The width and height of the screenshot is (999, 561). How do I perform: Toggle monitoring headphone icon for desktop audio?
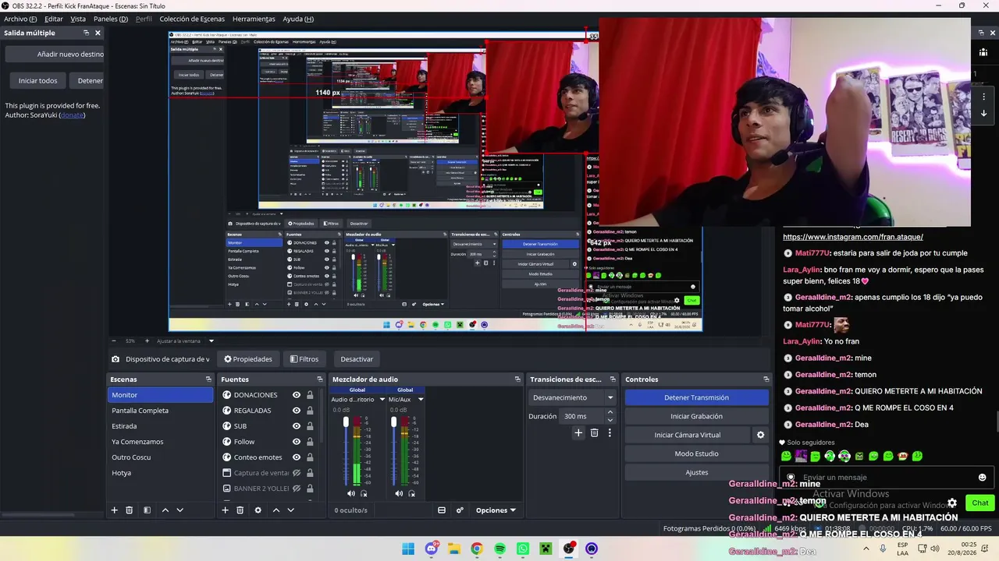tap(364, 493)
